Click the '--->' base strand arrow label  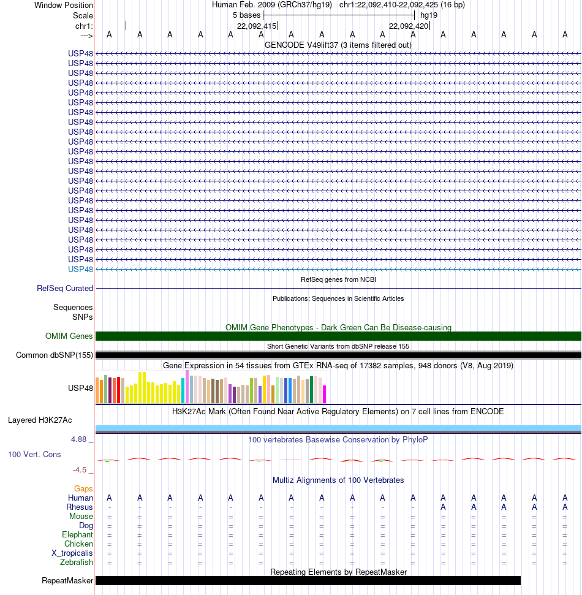click(x=86, y=36)
